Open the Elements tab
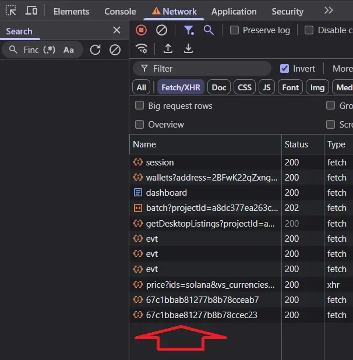353x360 pixels. 72,12
